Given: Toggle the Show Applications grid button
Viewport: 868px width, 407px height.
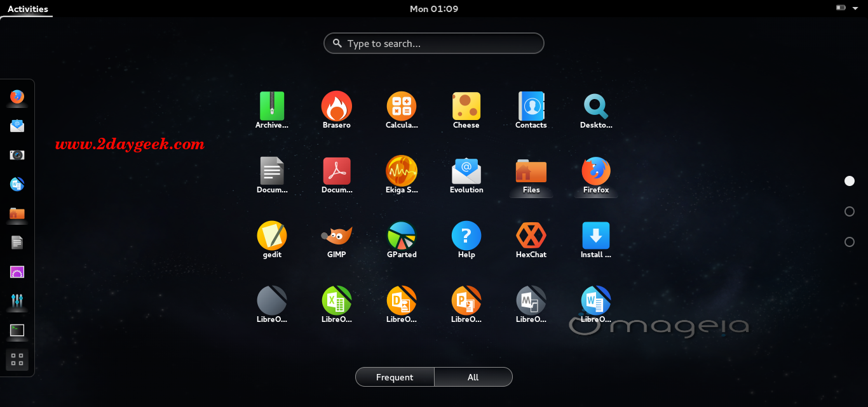Looking at the screenshot, I should (x=17, y=360).
